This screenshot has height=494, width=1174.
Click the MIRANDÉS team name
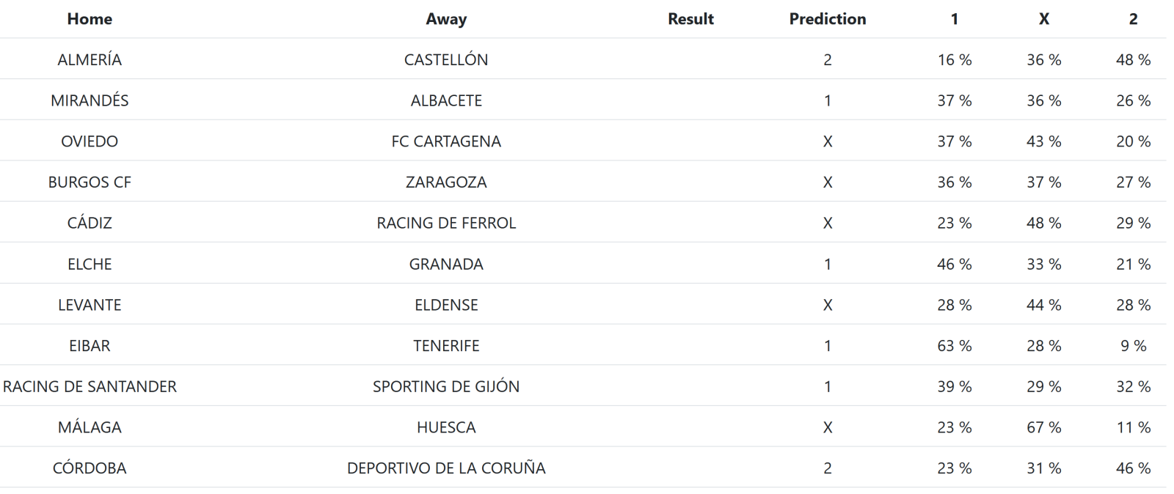point(90,100)
